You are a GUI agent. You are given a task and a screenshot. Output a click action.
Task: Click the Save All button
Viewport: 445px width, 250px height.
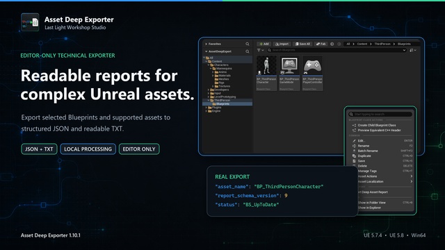click(302, 44)
